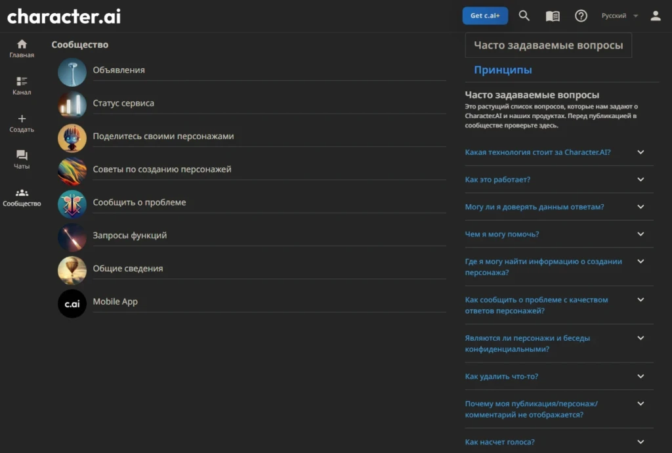Open the Чаты chat bubbles icon
Image resolution: width=672 pixels, height=453 pixels.
[x=22, y=155]
